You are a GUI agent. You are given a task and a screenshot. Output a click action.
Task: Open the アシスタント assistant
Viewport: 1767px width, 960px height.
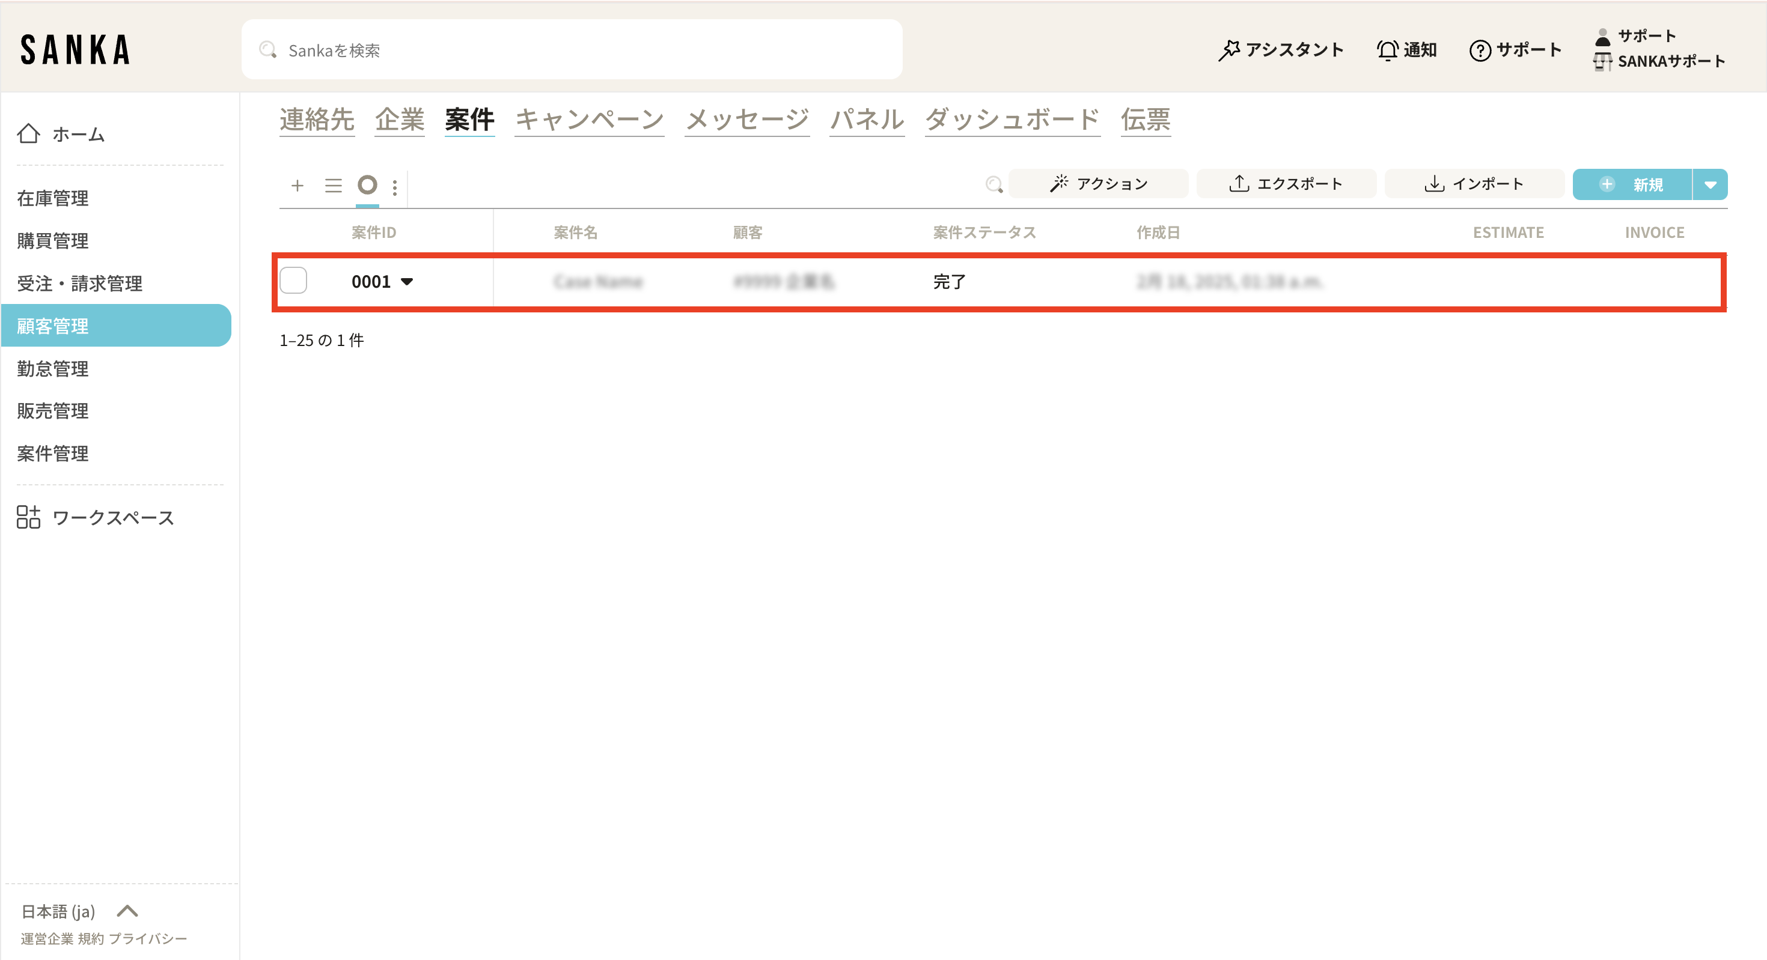1281,50
